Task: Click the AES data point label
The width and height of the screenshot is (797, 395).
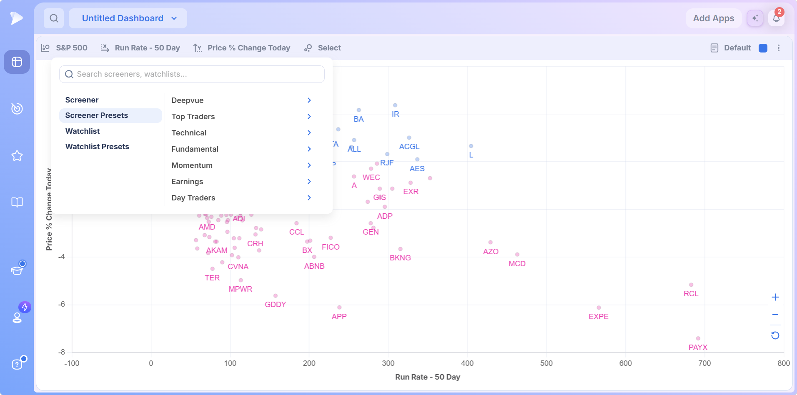Action: click(417, 169)
